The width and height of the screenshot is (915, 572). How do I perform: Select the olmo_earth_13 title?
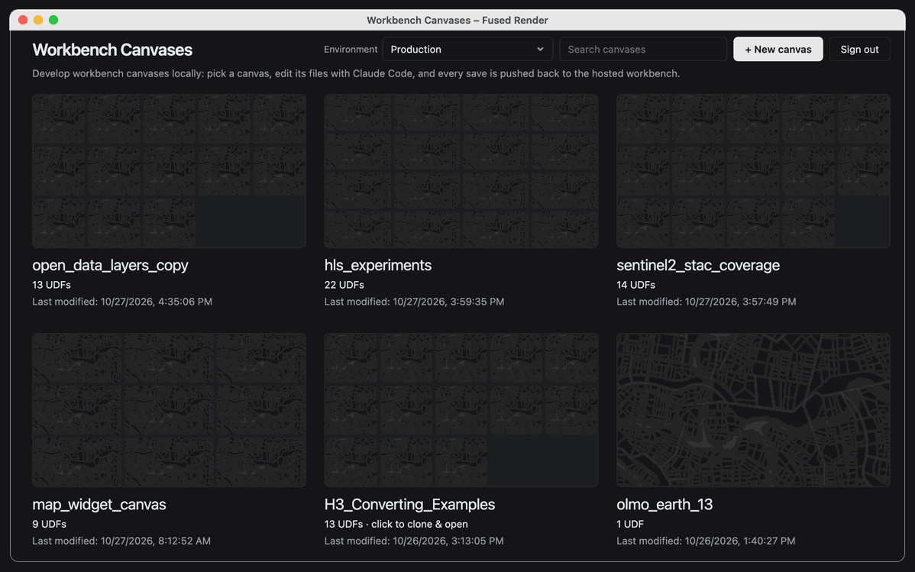pos(664,504)
